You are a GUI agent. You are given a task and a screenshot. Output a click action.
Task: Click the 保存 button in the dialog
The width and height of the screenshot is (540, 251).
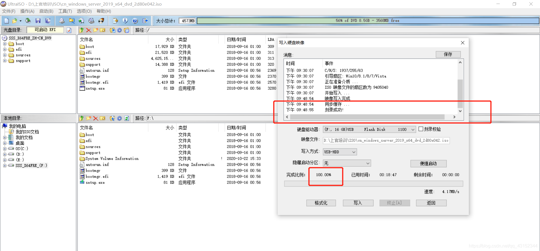click(x=448, y=54)
